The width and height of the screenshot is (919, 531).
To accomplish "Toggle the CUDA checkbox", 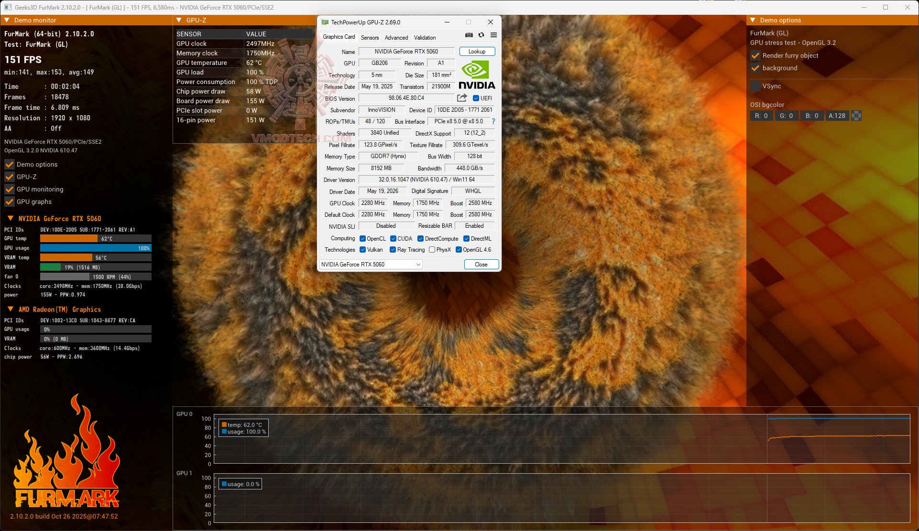I will click(393, 239).
